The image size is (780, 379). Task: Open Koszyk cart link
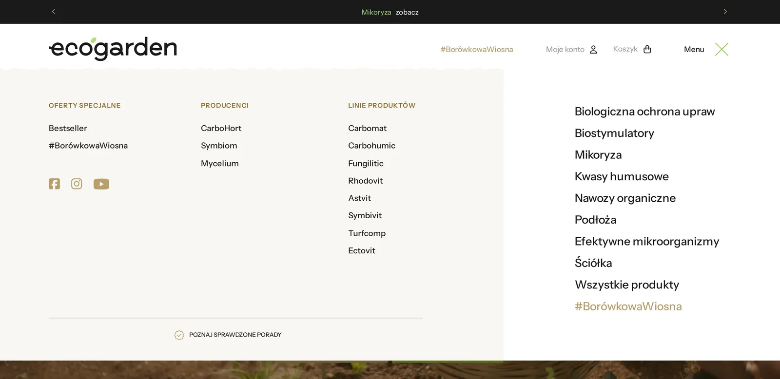(x=625, y=49)
